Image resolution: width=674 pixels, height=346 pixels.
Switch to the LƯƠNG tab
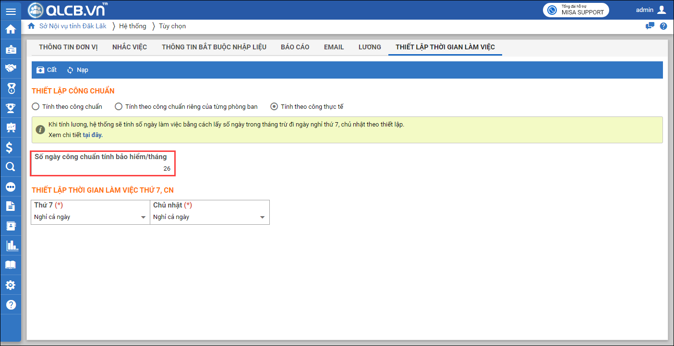point(370,47)
